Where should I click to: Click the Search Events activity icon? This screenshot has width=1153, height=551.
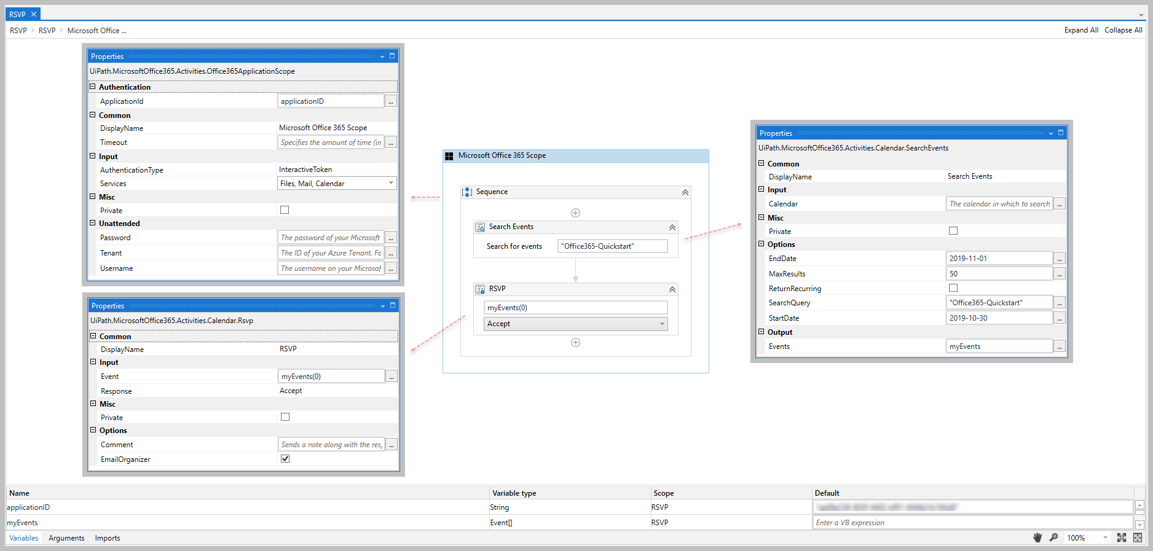pos(480,227)
